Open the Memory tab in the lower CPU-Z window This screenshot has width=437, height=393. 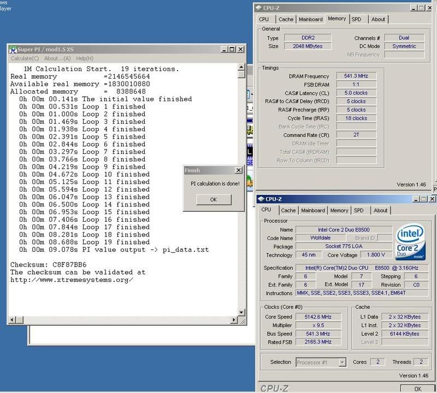[339, 210]
